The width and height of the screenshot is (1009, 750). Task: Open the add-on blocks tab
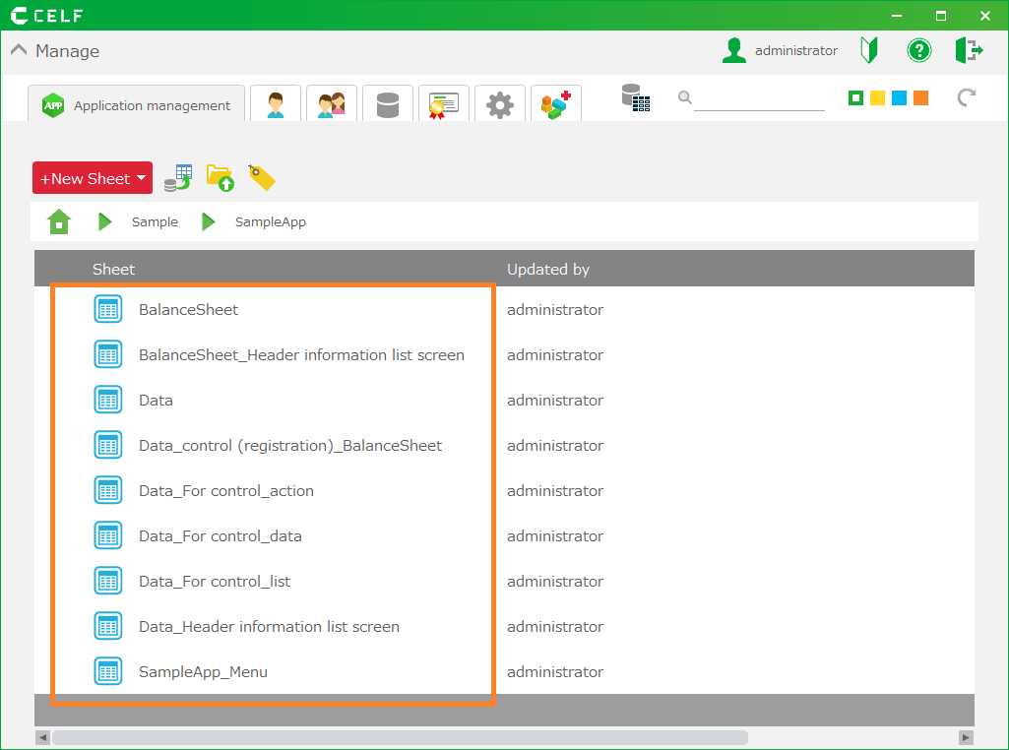pyautogui.click(x=555, y=104)
